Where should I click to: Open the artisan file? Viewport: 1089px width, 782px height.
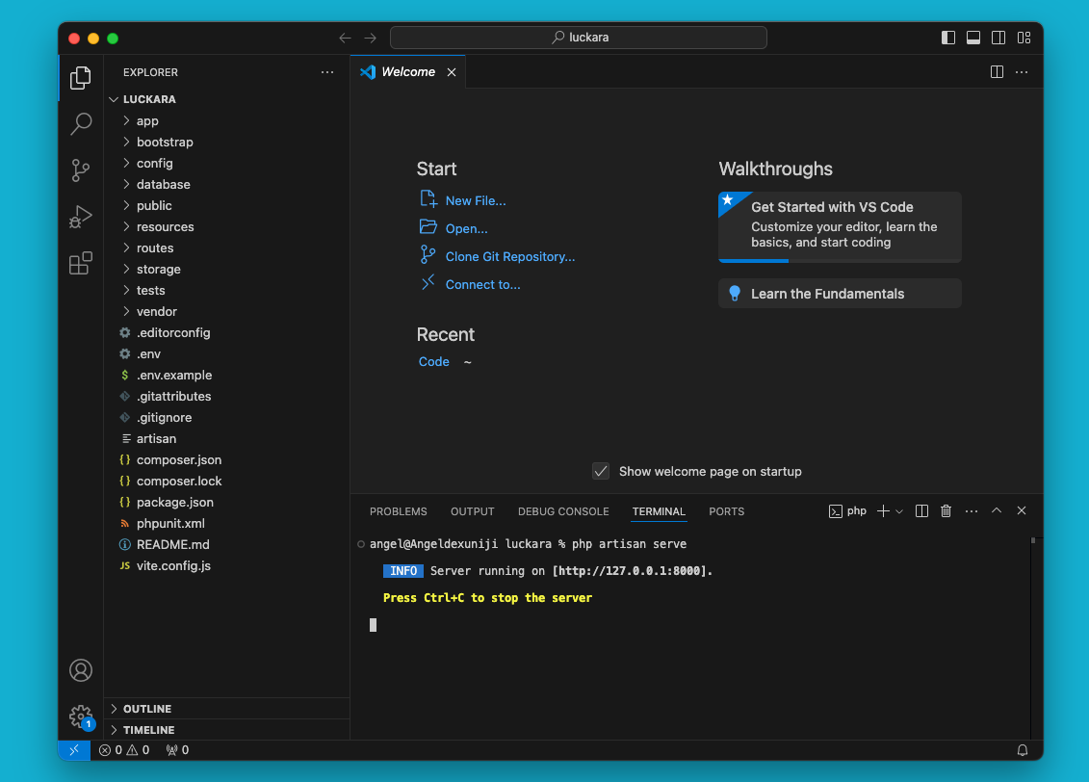226,438
